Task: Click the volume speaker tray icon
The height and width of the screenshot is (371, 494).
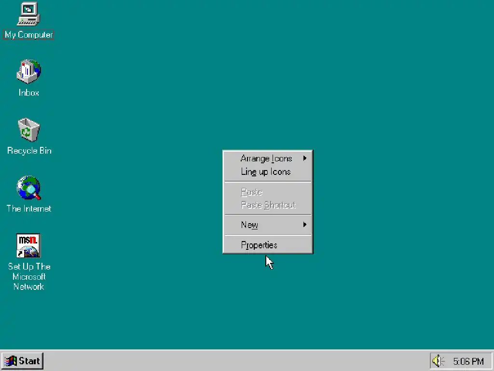Action: point(438,361)
